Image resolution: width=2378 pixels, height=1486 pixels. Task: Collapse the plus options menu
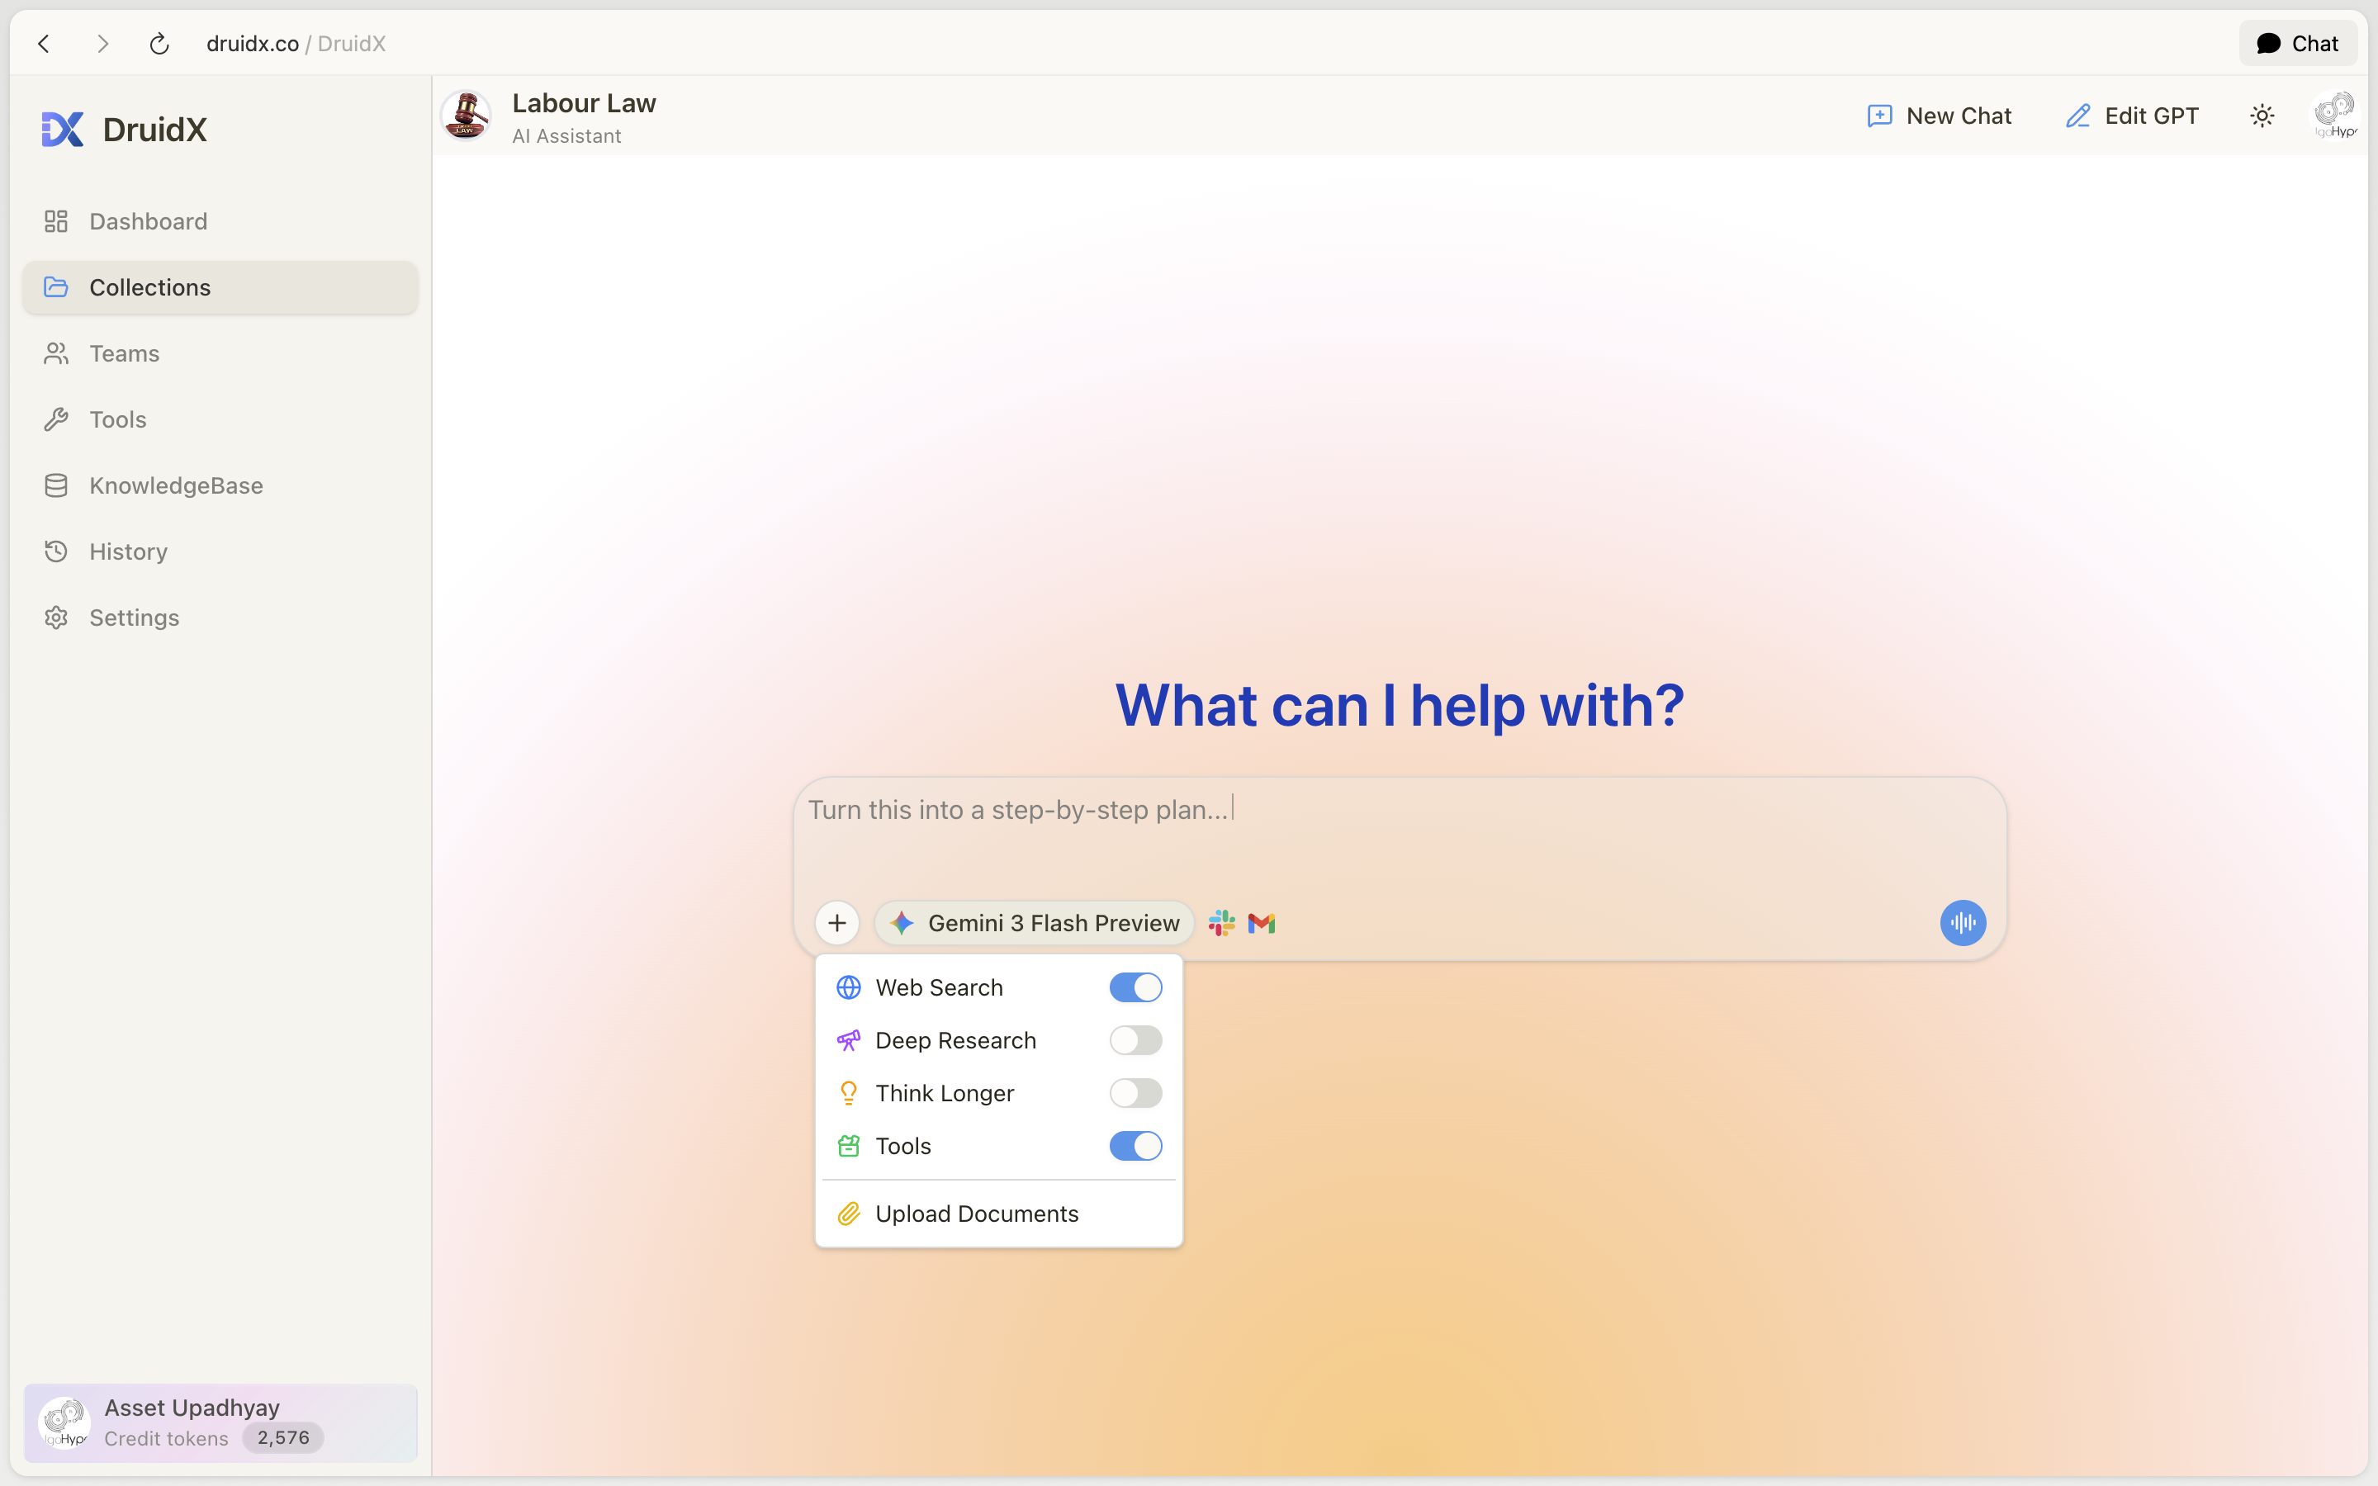837,923
